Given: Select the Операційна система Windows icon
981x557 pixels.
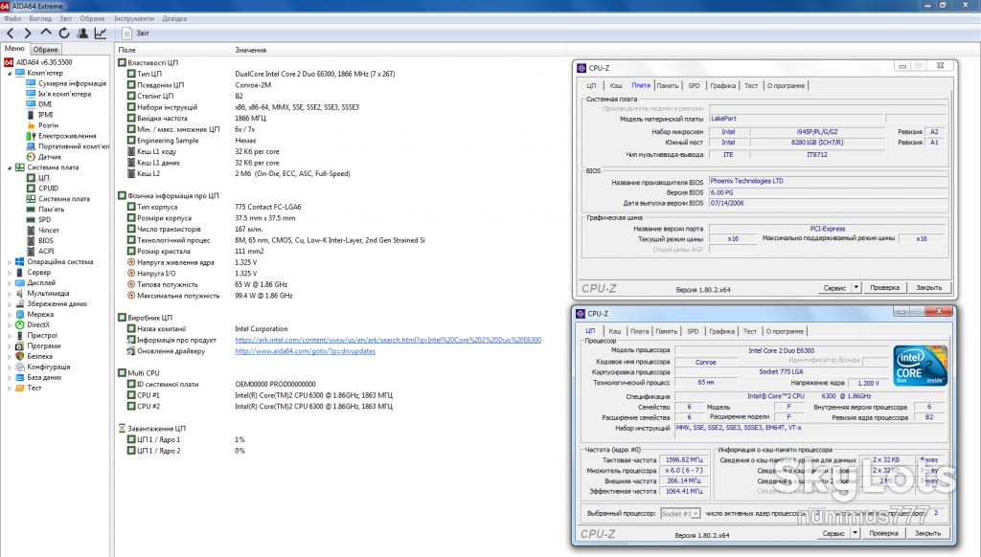Looking at the screenshot, I should click(x=19, y=261).
